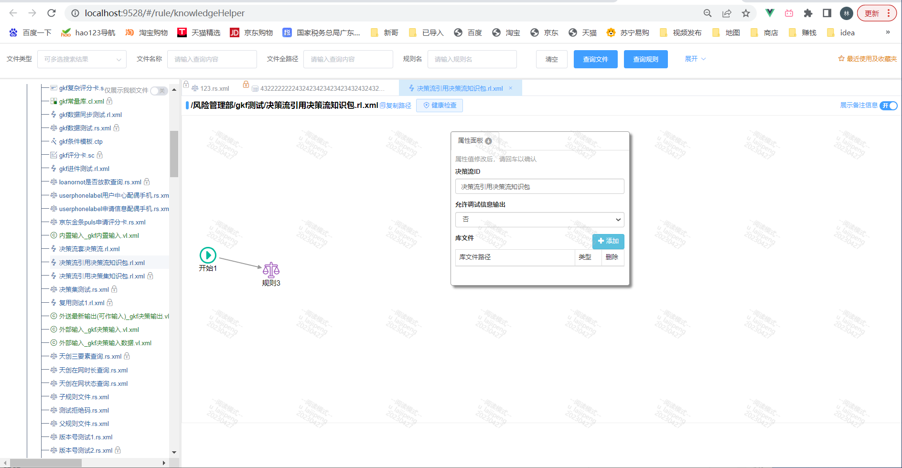Switch to the 123.rs.xml tab
The height and width of the screenshot is (468, 902).
click(x=210, y=88)
